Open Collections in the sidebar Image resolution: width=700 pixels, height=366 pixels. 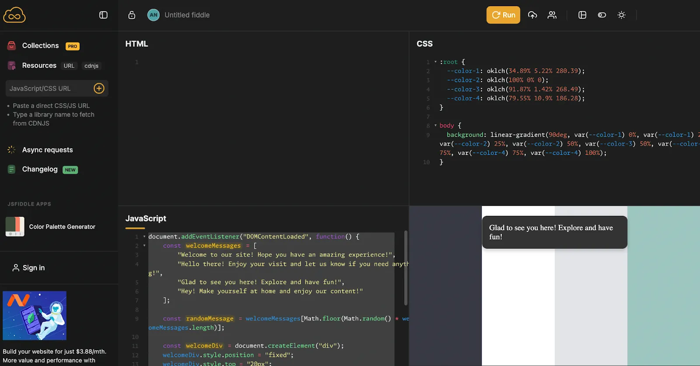(40, 46)
